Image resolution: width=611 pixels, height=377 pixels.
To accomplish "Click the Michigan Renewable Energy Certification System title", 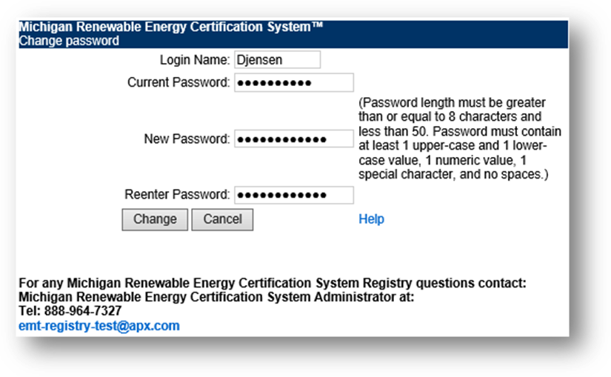I will coord(164,28).
